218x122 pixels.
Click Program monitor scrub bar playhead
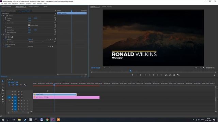[130, 71]
